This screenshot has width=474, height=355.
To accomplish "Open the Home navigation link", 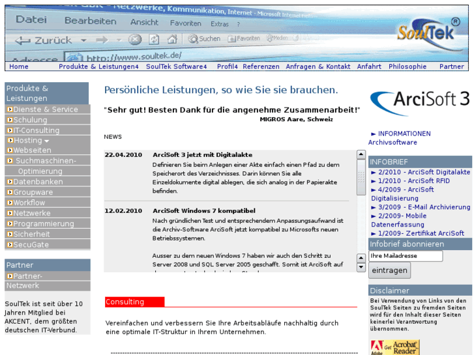I will coord(19,66).
